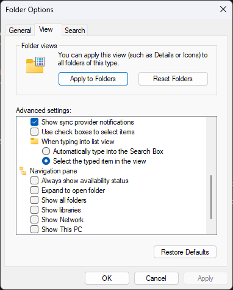This screenshot has height=290, width=233.
Task: Check the Show Network option
Action: pyautogui.click(x=34, y=220)
